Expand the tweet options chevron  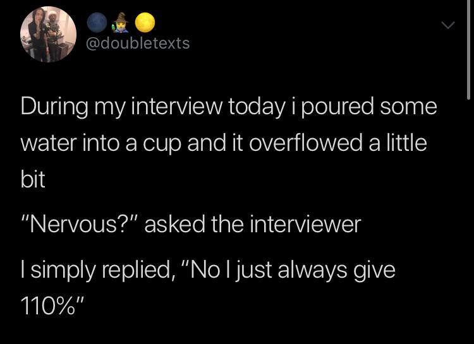click(447, 26)
